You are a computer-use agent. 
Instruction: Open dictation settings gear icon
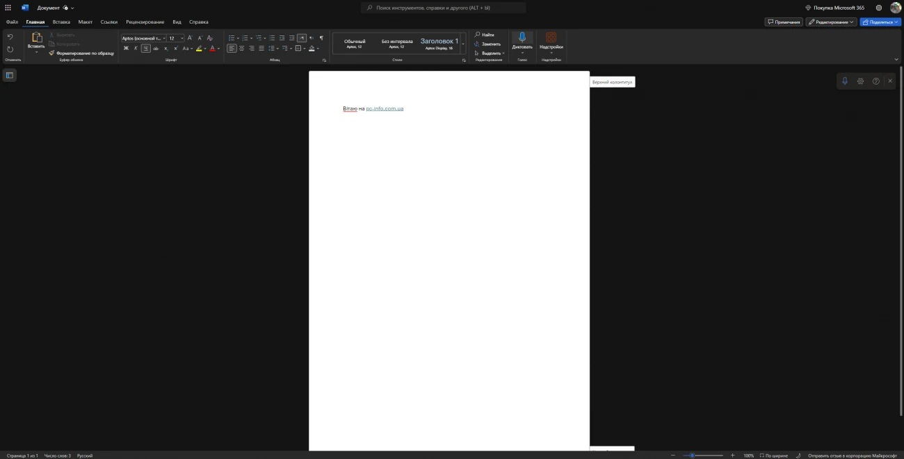(860, 81)
